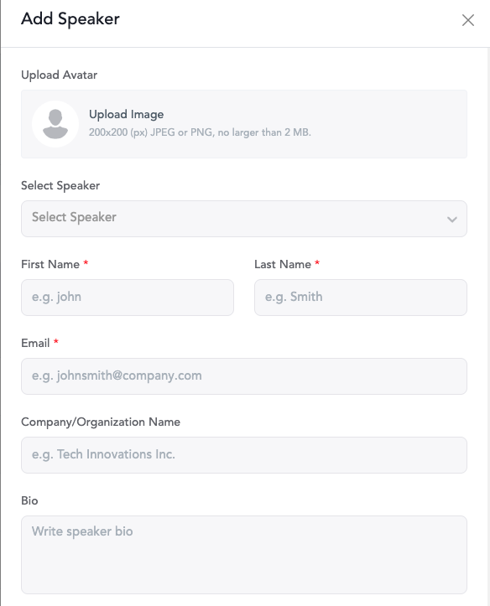The image size is (490, 606).
Task: Click the First Name label
Action: point(50,264)
